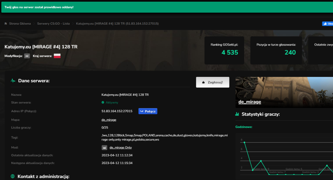Open the Ranking GOSetti.pl card
This screenshot has height=180, width=333.
pos(224,50)
